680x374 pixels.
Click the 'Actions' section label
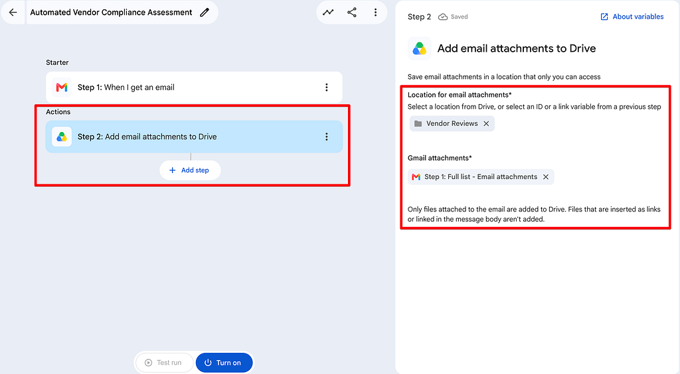[58, 111]
